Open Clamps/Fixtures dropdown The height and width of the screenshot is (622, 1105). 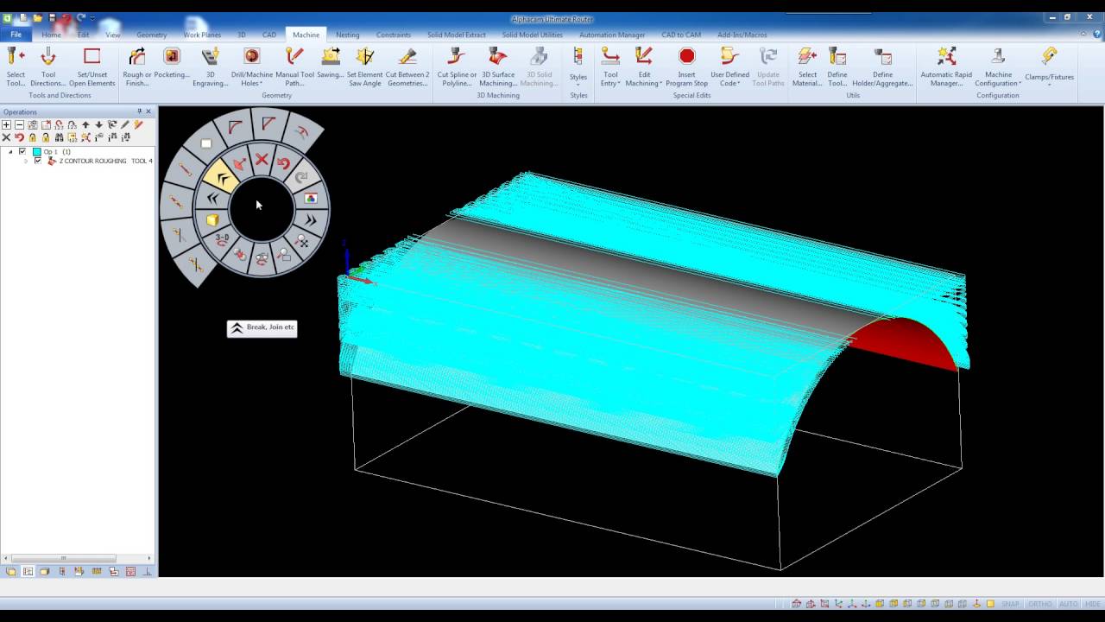(1049, 67)
